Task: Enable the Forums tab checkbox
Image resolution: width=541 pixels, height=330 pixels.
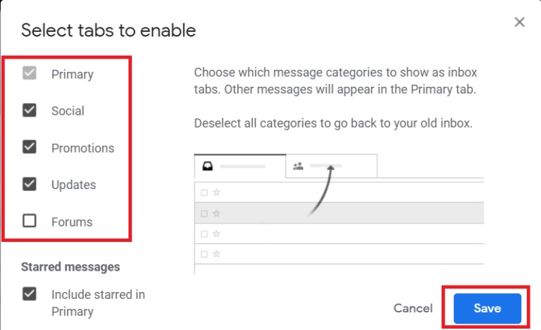Action: pos(30,221)
